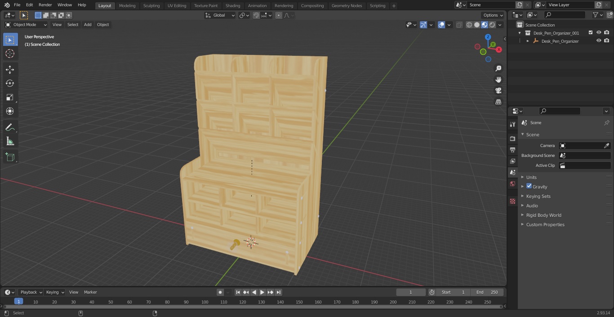
Task: Hide Desk_Pen_Organizer object with eye icon
Action: point(599,41)
